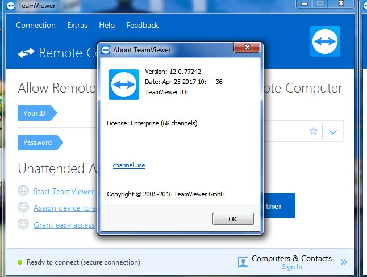This screenshot has width=367, height=277.
Task: Click the TeamViewer ID label text
Action: point(166,92)
